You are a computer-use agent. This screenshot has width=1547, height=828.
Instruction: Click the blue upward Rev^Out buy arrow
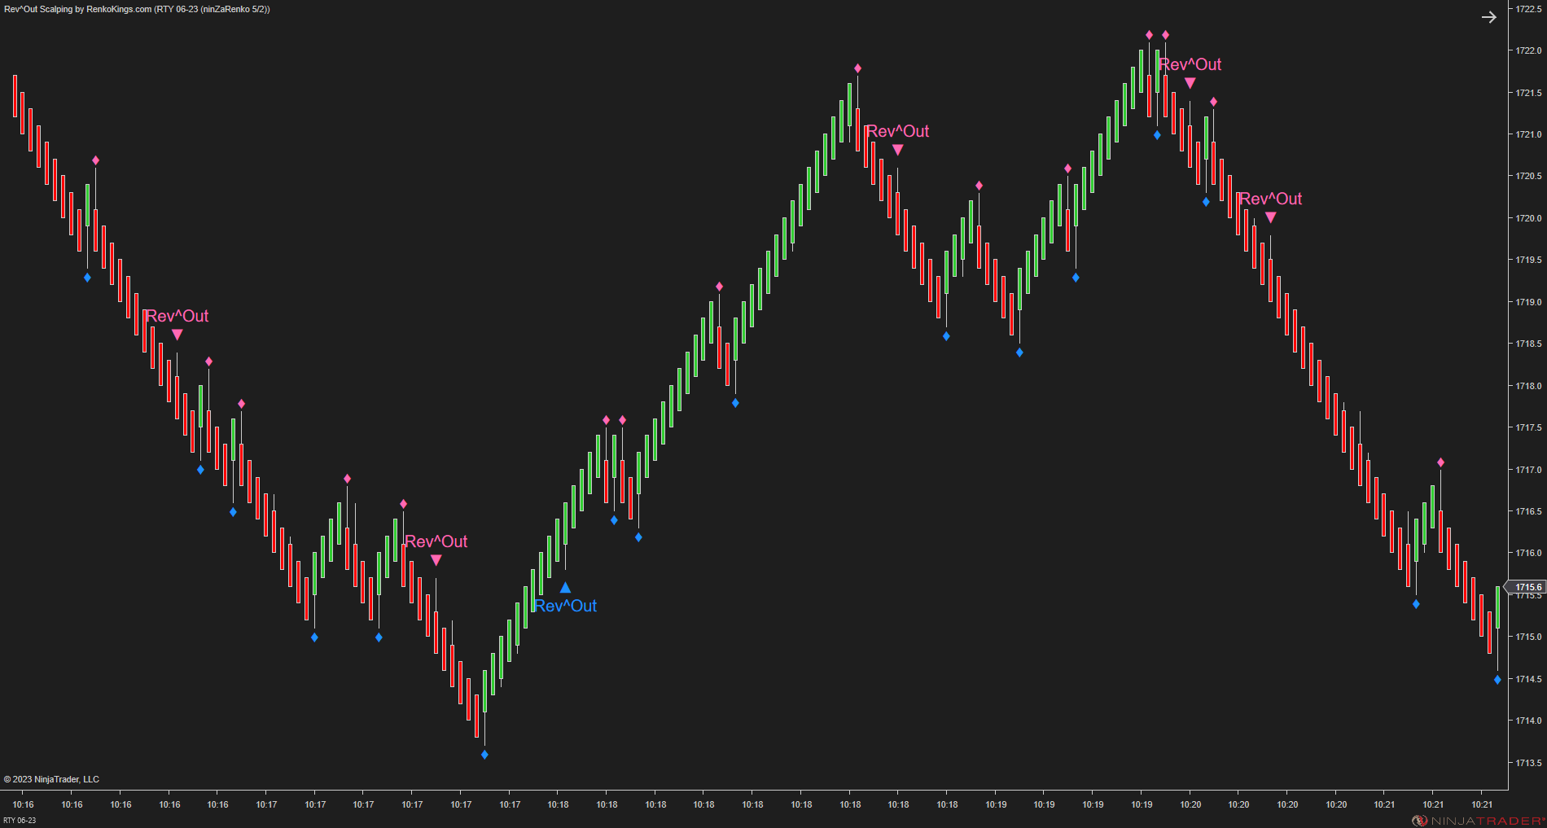click(x=565, y=585)
